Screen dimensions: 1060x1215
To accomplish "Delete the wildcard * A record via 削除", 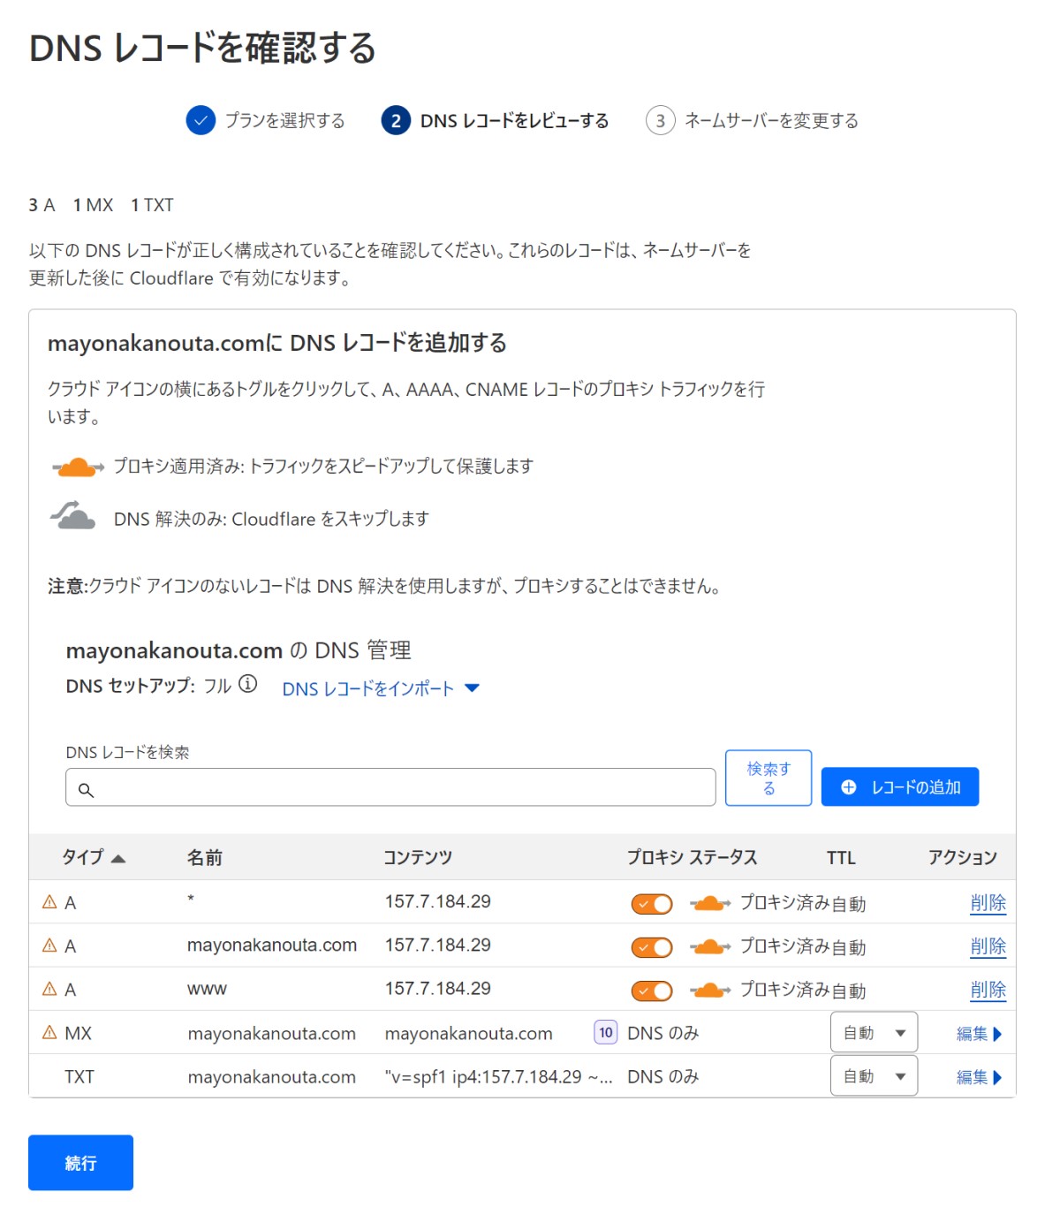I will [988, 902].
